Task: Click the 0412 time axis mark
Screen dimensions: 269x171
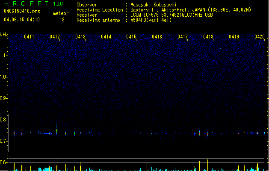Action: [x=55, y=37]
